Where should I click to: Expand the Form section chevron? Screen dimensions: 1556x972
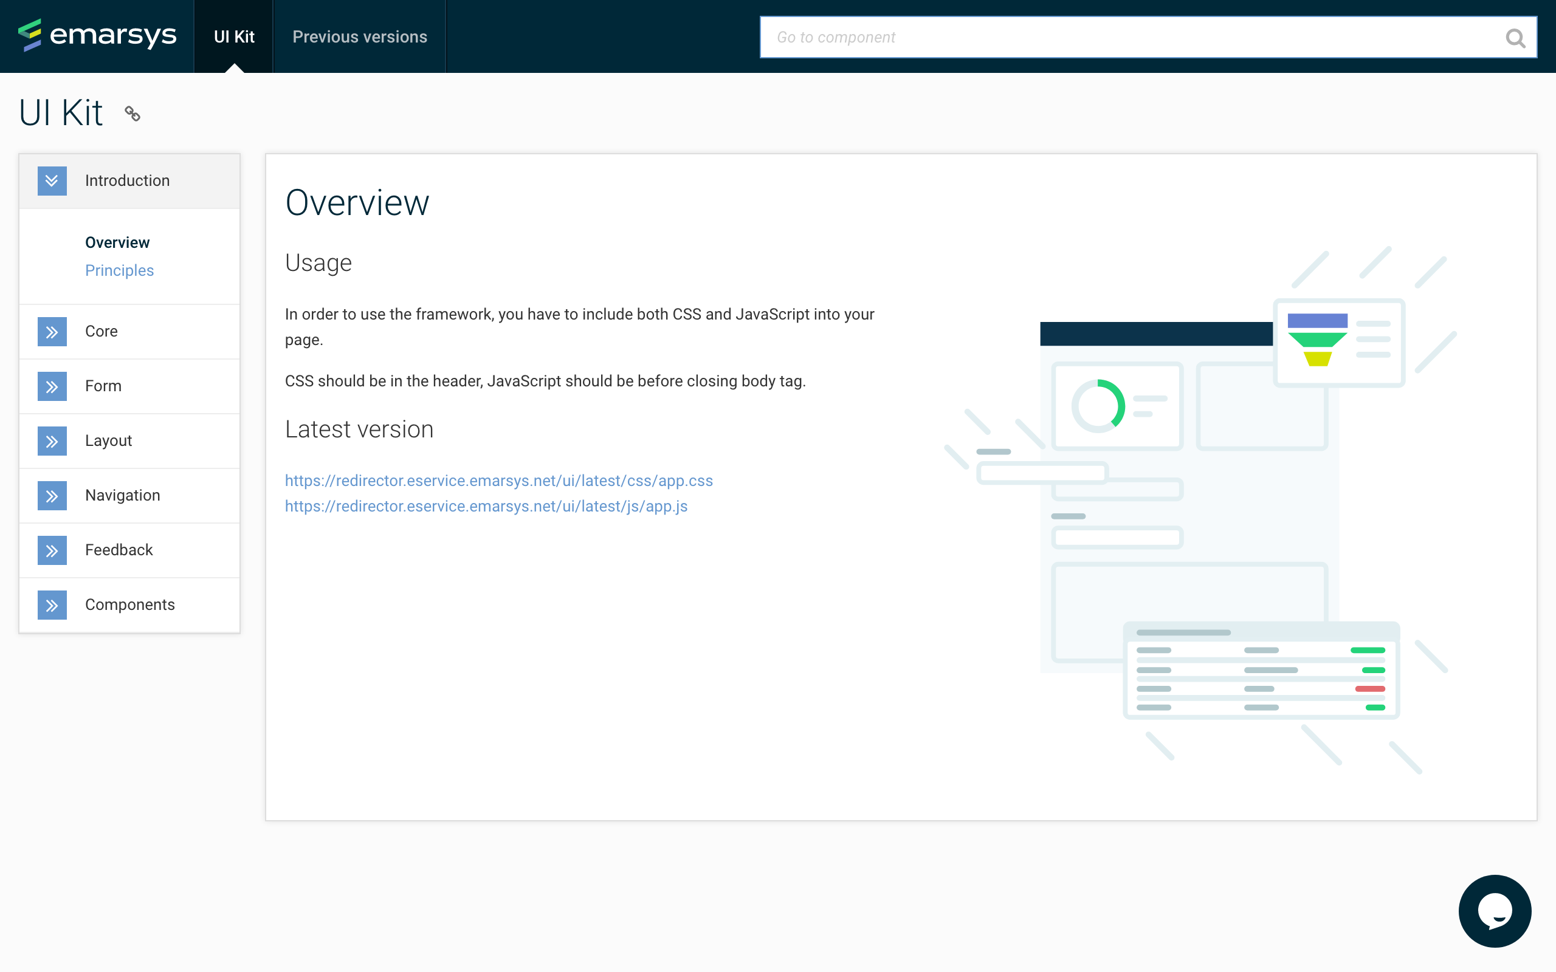click(52, 386)
